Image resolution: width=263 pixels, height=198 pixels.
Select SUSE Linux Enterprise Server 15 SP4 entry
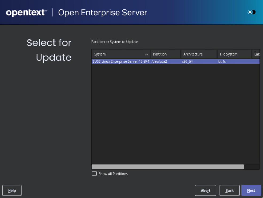pyautogui.click(x=121, y=61)
